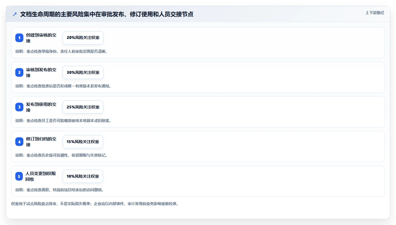
Task: Click the note about 唯一有效版本及发布通知
Action: click(63, 86)
